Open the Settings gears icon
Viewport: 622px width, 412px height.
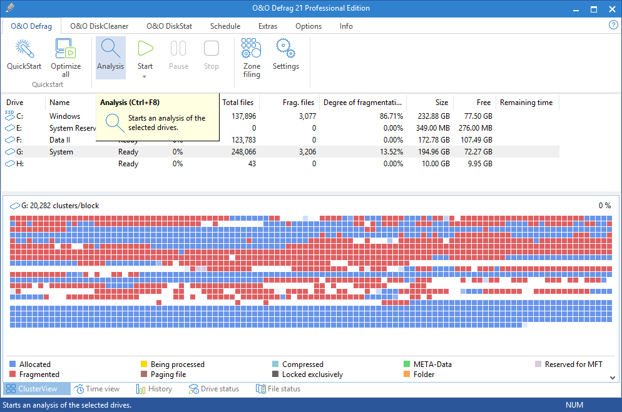click(285, 48)
